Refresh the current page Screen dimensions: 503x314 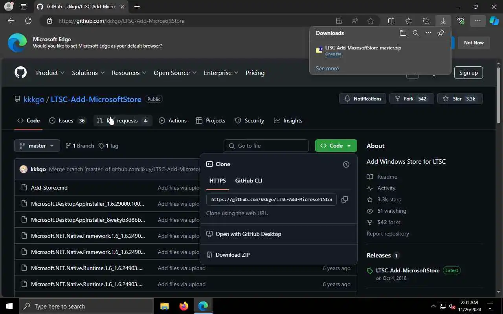click(28, 21)
